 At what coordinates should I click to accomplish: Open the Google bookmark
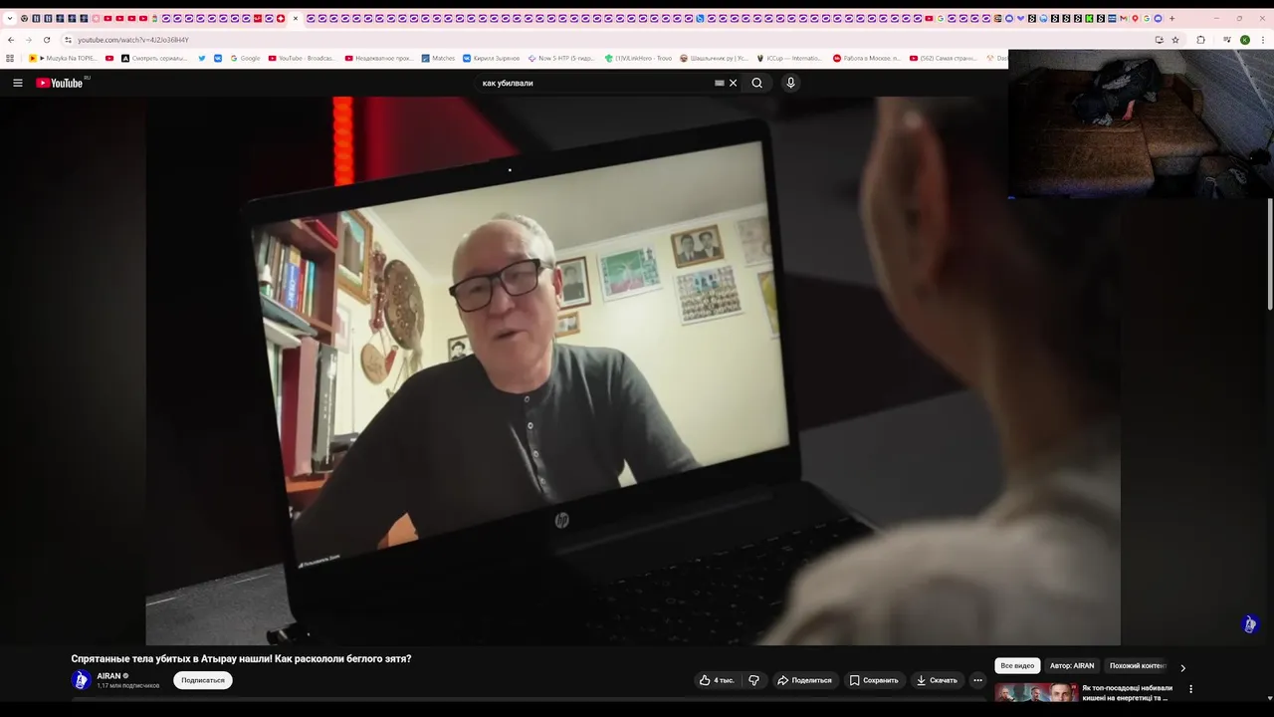[x=245, y=59]
